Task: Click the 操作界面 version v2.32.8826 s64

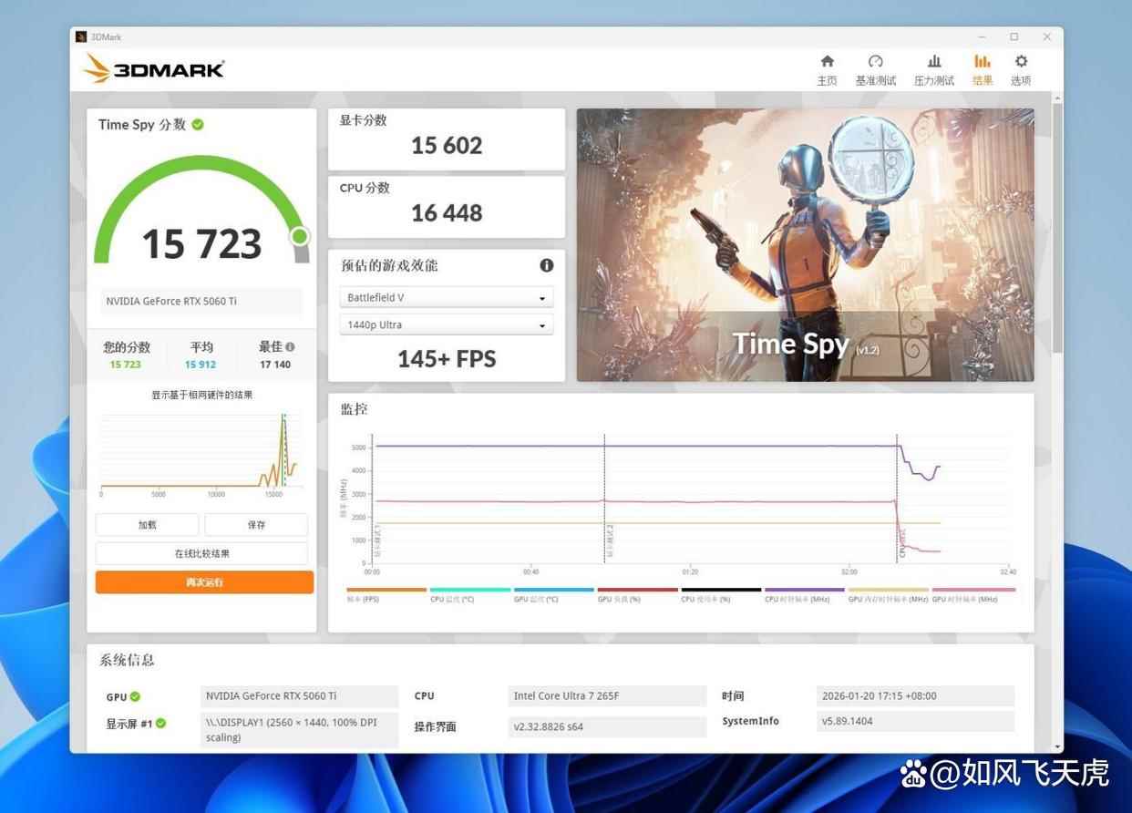Action: [x=607, y=726]
